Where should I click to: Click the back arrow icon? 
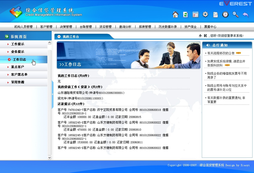pos(246,15)
